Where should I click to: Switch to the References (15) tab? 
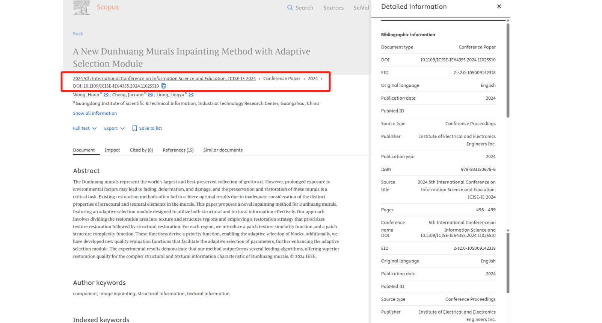(x=178, y=150)
